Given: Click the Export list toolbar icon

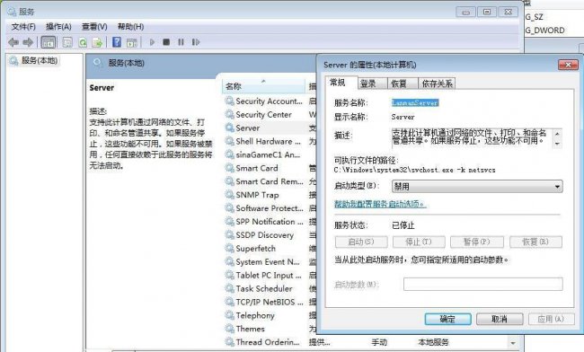Looking at the screenshot, I should 97,42.
